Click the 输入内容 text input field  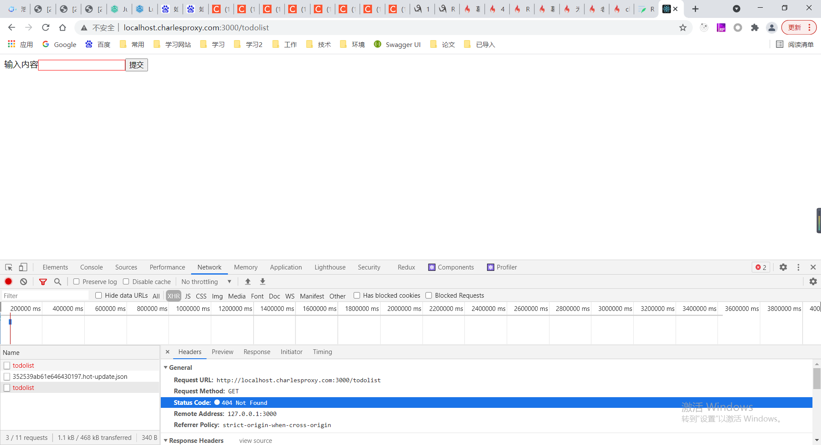coord(82,65)
